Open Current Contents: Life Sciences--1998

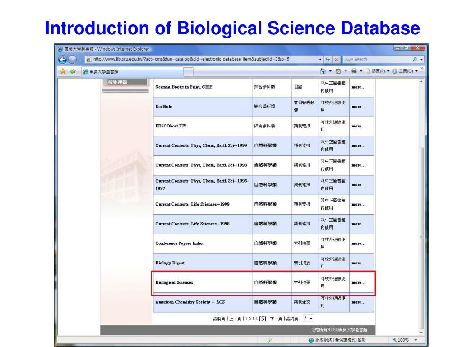[192, 224]
